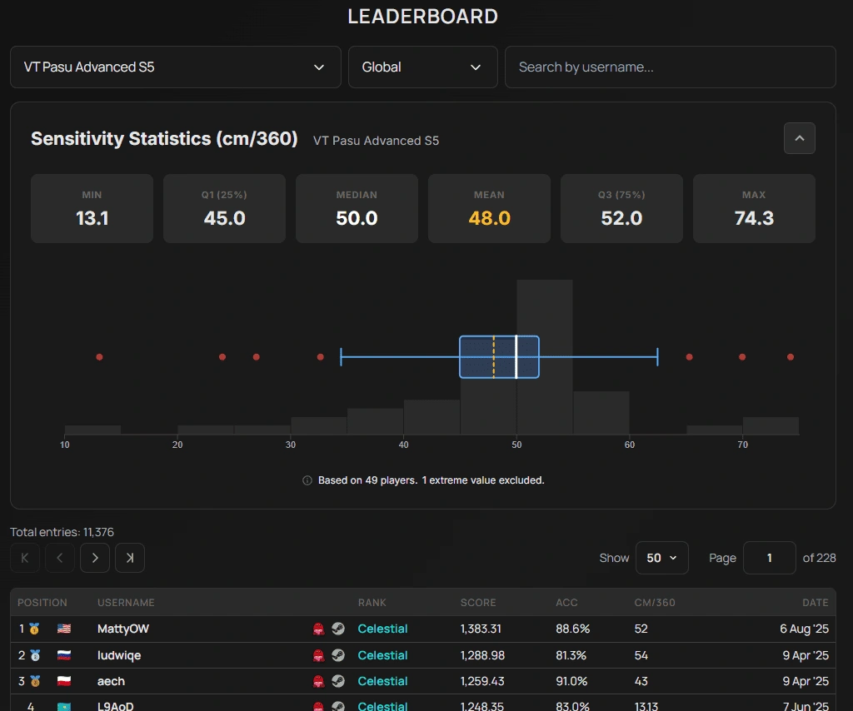Go to the next page using the arrow icon
Image resolution: width=853 pixels, height=711 pixels.
click(94, 558)
